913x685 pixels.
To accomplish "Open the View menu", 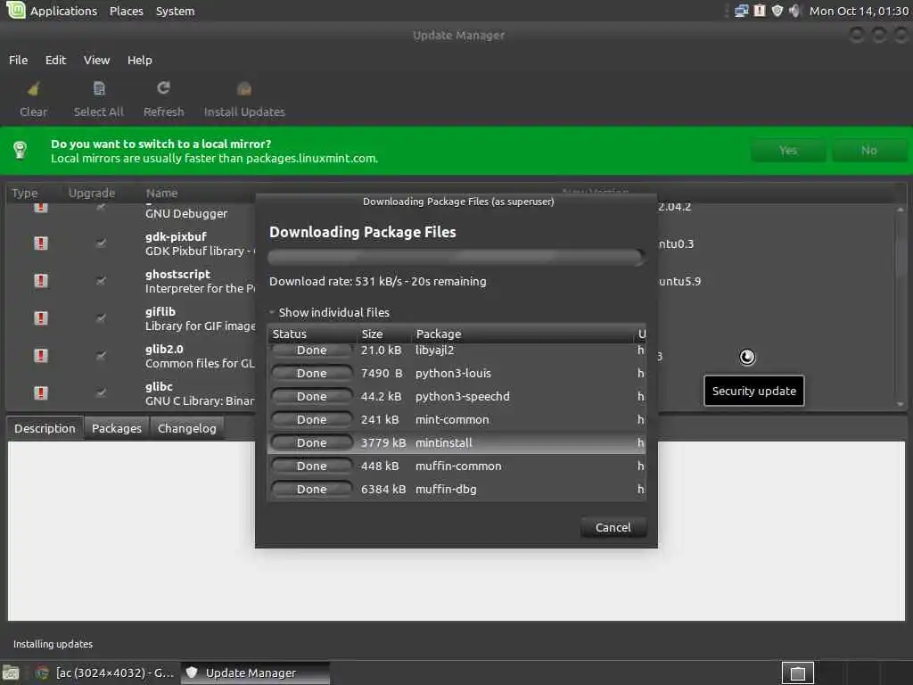I will (x=96, y=60).
